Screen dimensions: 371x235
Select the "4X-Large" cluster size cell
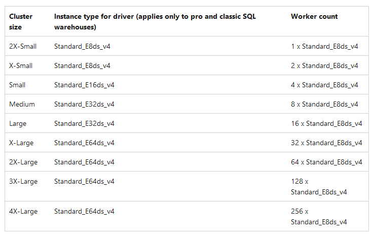tap(23, 211)
